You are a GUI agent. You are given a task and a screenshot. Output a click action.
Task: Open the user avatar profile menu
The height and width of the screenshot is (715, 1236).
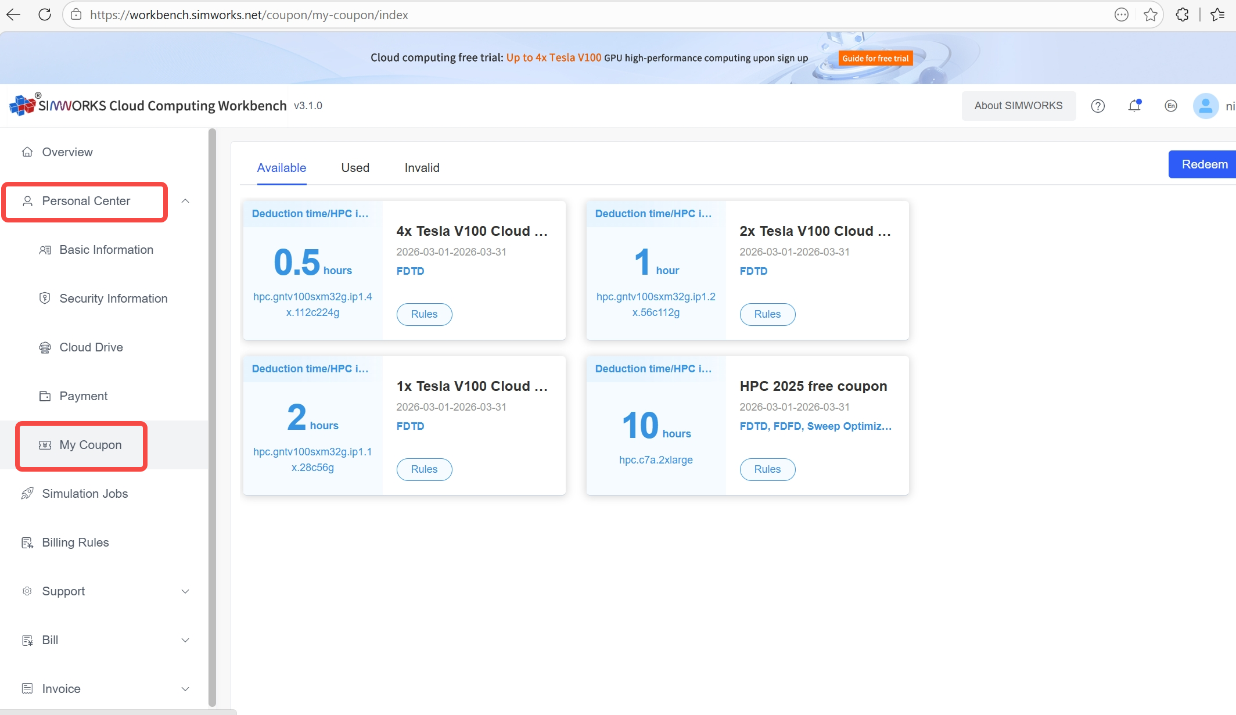pyautogui.click(x=1206, y=106)
